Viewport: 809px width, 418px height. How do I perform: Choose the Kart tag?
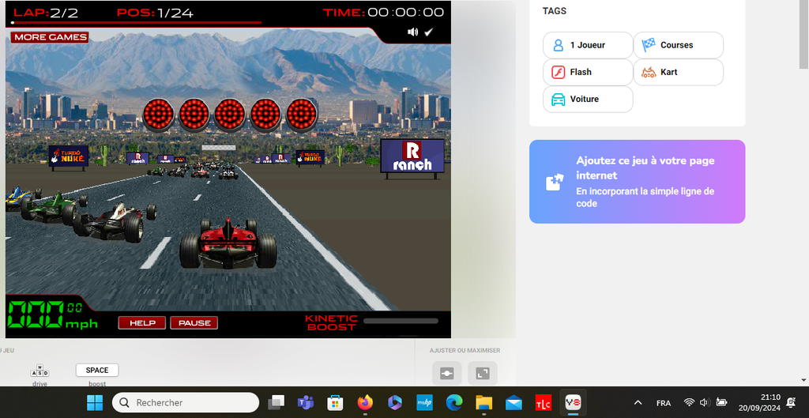678,72
